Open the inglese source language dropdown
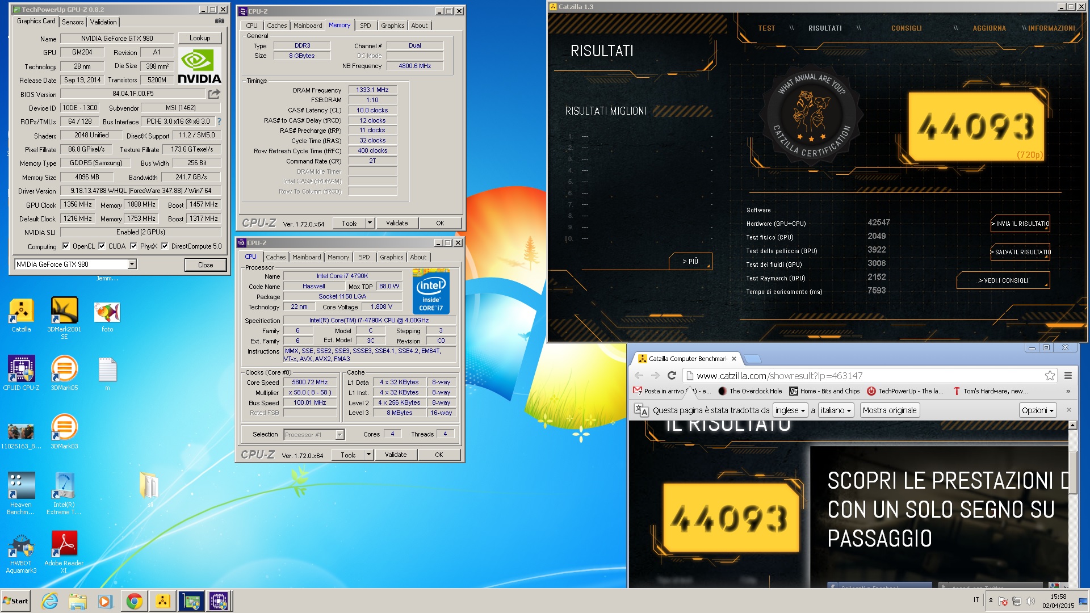 [x=790, y=410]
